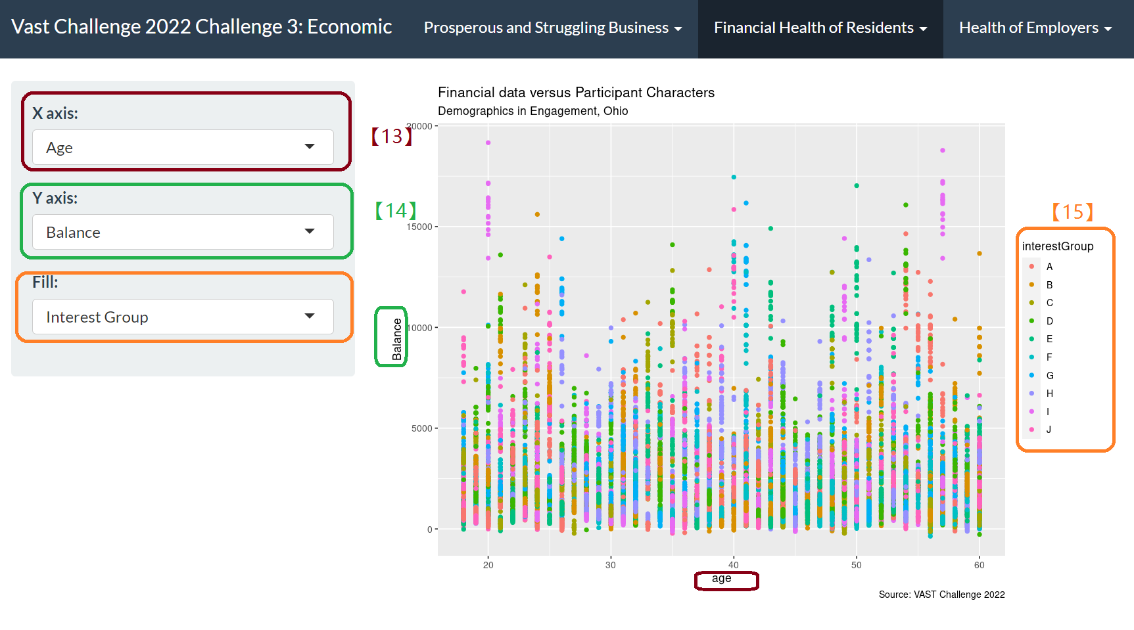
Task: Click the caret arrow in Interest Group selector
Action: click(310, 316)
